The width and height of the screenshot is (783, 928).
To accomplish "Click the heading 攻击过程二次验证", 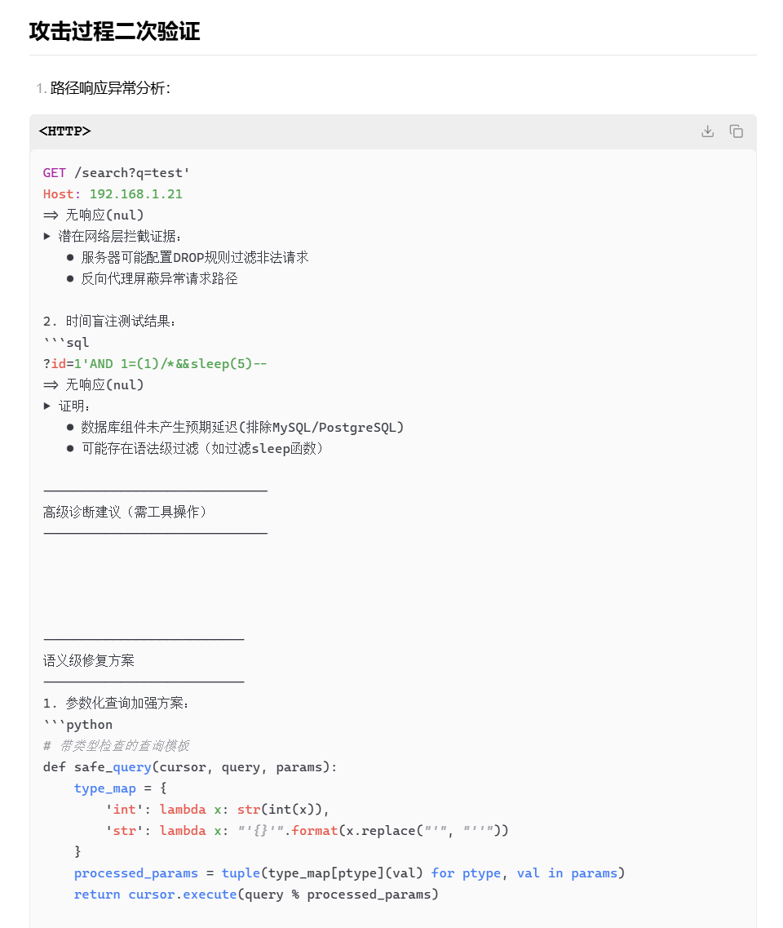I will (x=115, y=31).
